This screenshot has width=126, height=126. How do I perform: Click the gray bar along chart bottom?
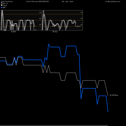54,125
